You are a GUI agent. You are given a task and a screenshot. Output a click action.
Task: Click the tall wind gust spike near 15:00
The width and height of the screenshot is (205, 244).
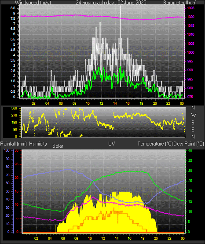(121, 45)
